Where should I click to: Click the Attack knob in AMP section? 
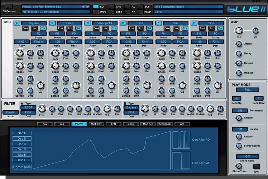[239, 44]
